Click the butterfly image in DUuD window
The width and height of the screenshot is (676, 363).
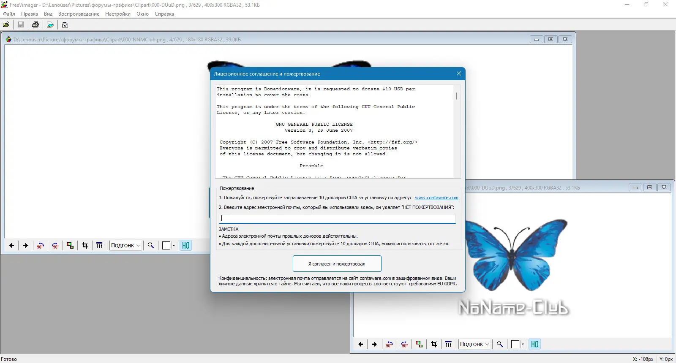pyautogui.click(x=516, y=255)
